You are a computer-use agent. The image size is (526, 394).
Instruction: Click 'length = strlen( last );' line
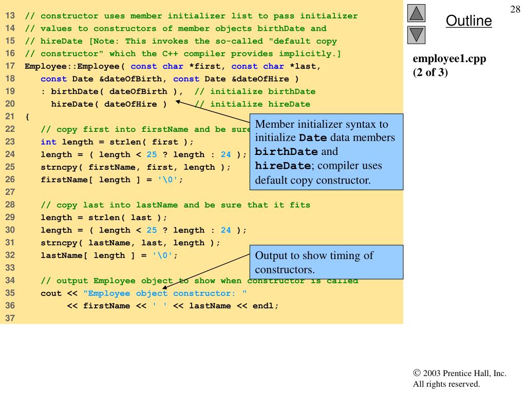coord(104,218)
